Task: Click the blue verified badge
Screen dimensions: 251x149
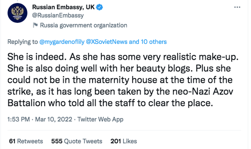Action: 100,7
